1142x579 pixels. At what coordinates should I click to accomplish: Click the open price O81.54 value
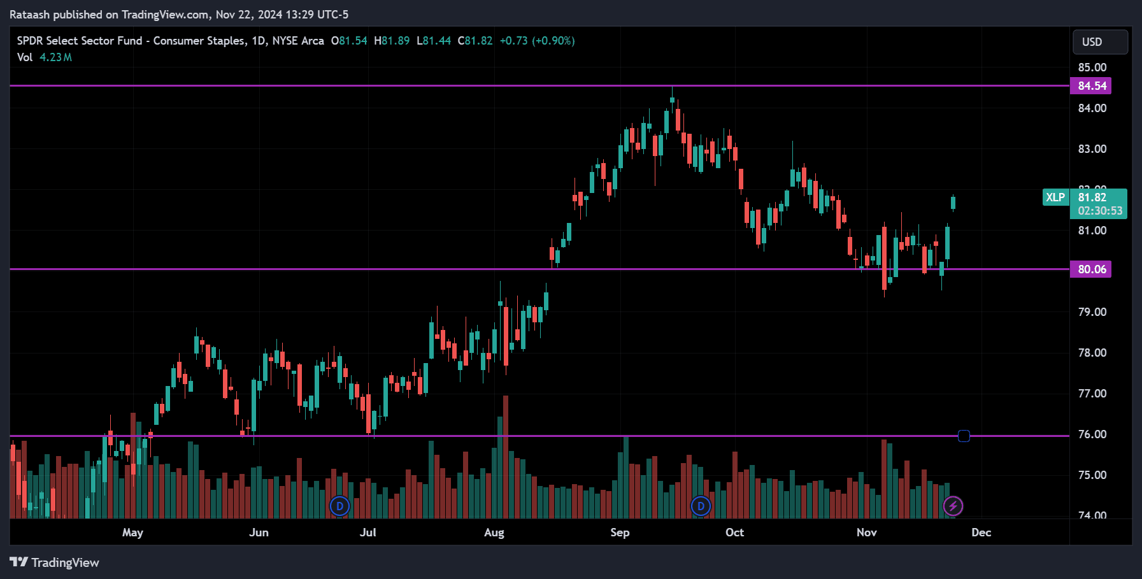(x=349, y=41)
